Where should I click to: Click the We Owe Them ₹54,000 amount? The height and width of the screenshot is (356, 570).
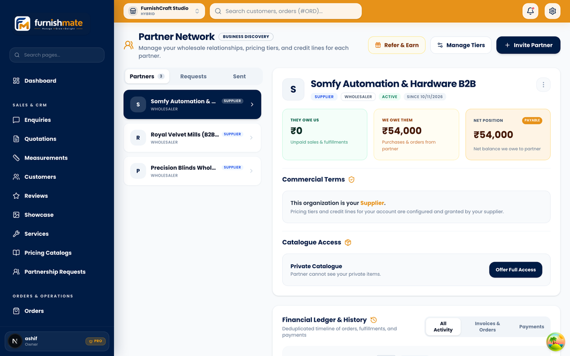(x=402, y=131)
